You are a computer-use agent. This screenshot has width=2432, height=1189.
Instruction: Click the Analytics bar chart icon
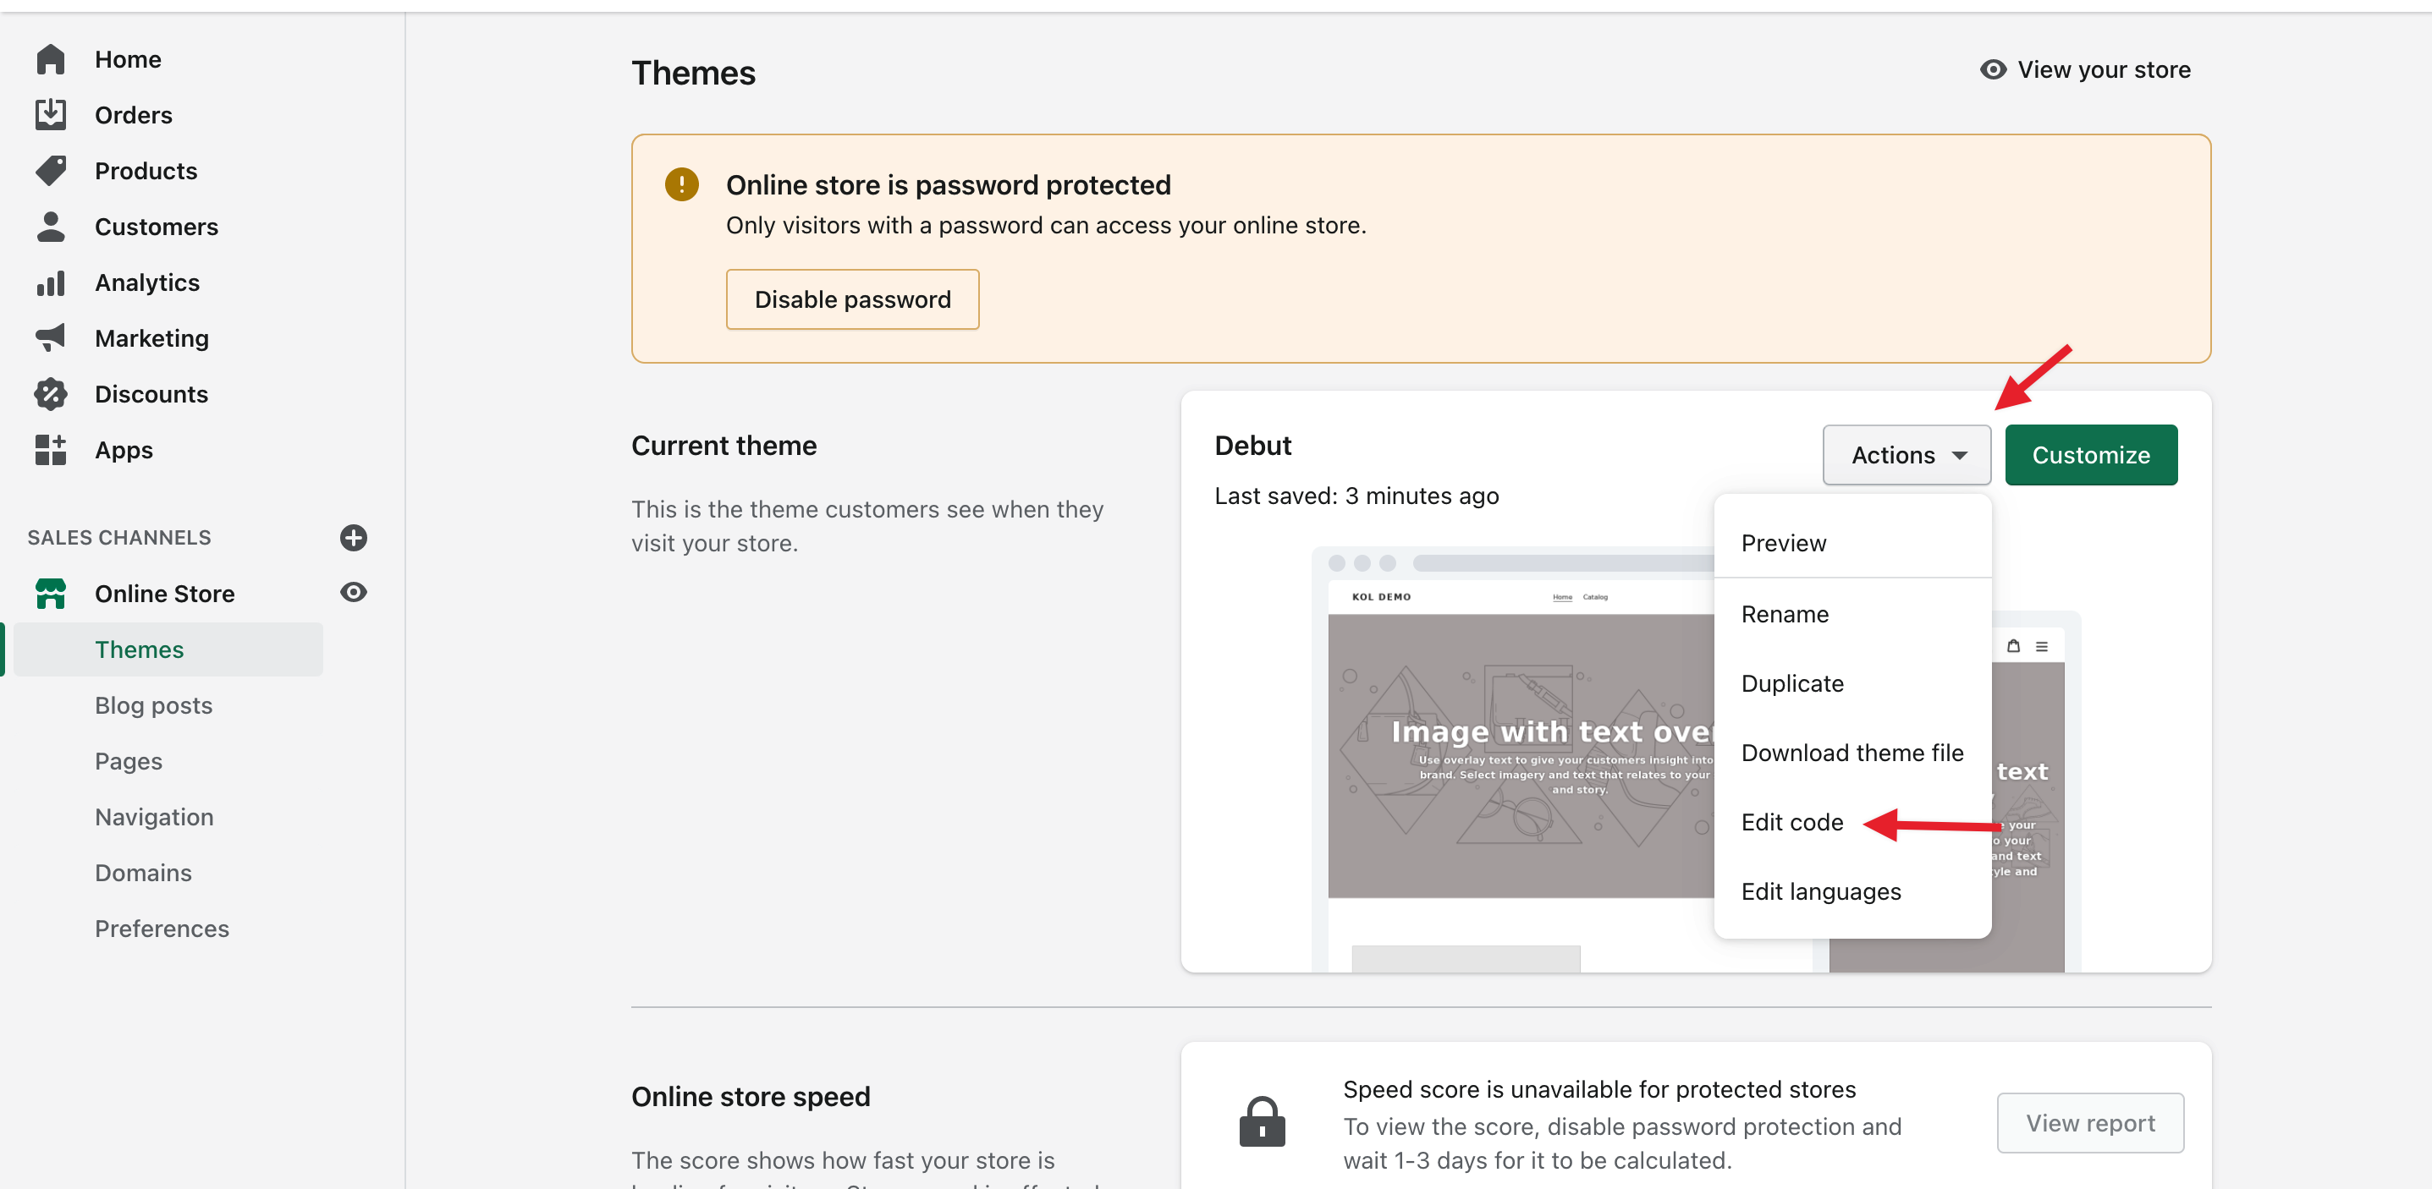tap(50, 282)
